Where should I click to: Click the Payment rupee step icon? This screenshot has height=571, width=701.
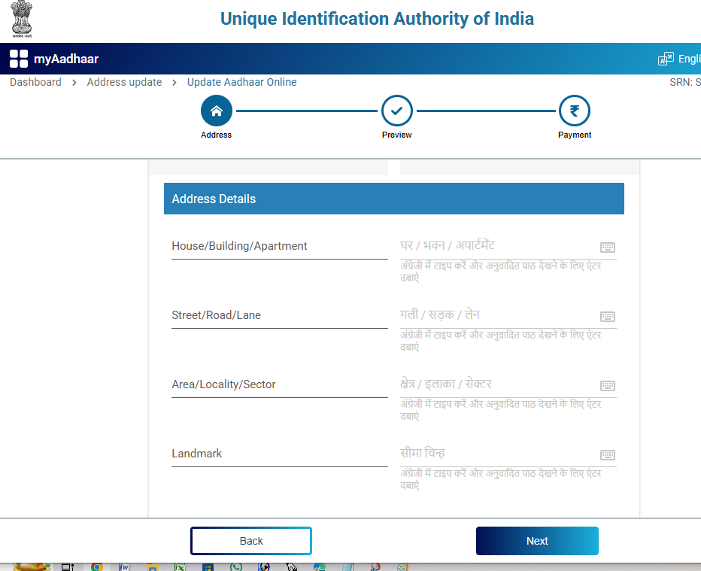tap(575, 111)
